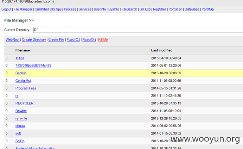Screen dimensions: 243x149
Task: Click the Last modified column header
Action: pyautogui.click(x=162, y=50)
